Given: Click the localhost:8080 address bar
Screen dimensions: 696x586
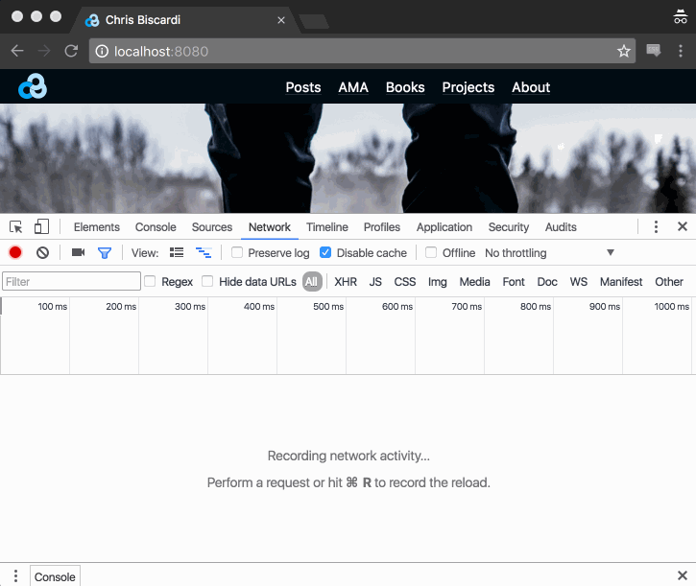Looking at the screenshot, I should (x=362, y=51).
